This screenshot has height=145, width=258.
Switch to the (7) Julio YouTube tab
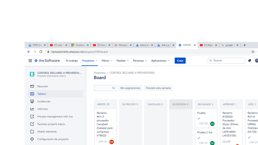[58, 45]
